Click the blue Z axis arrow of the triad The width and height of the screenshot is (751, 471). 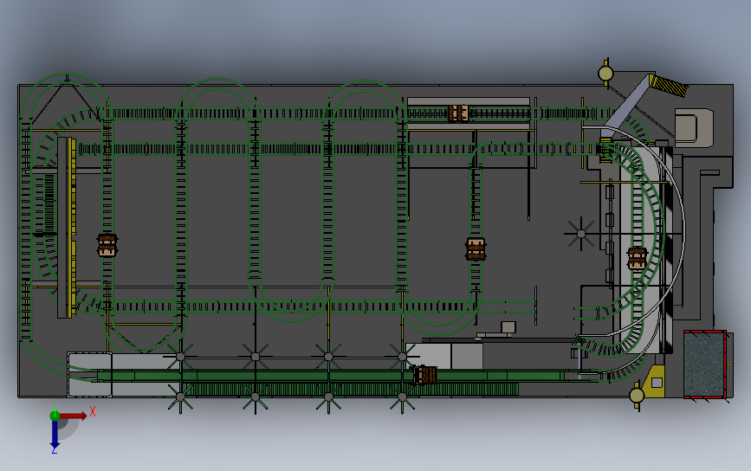[x=55, y=434]
